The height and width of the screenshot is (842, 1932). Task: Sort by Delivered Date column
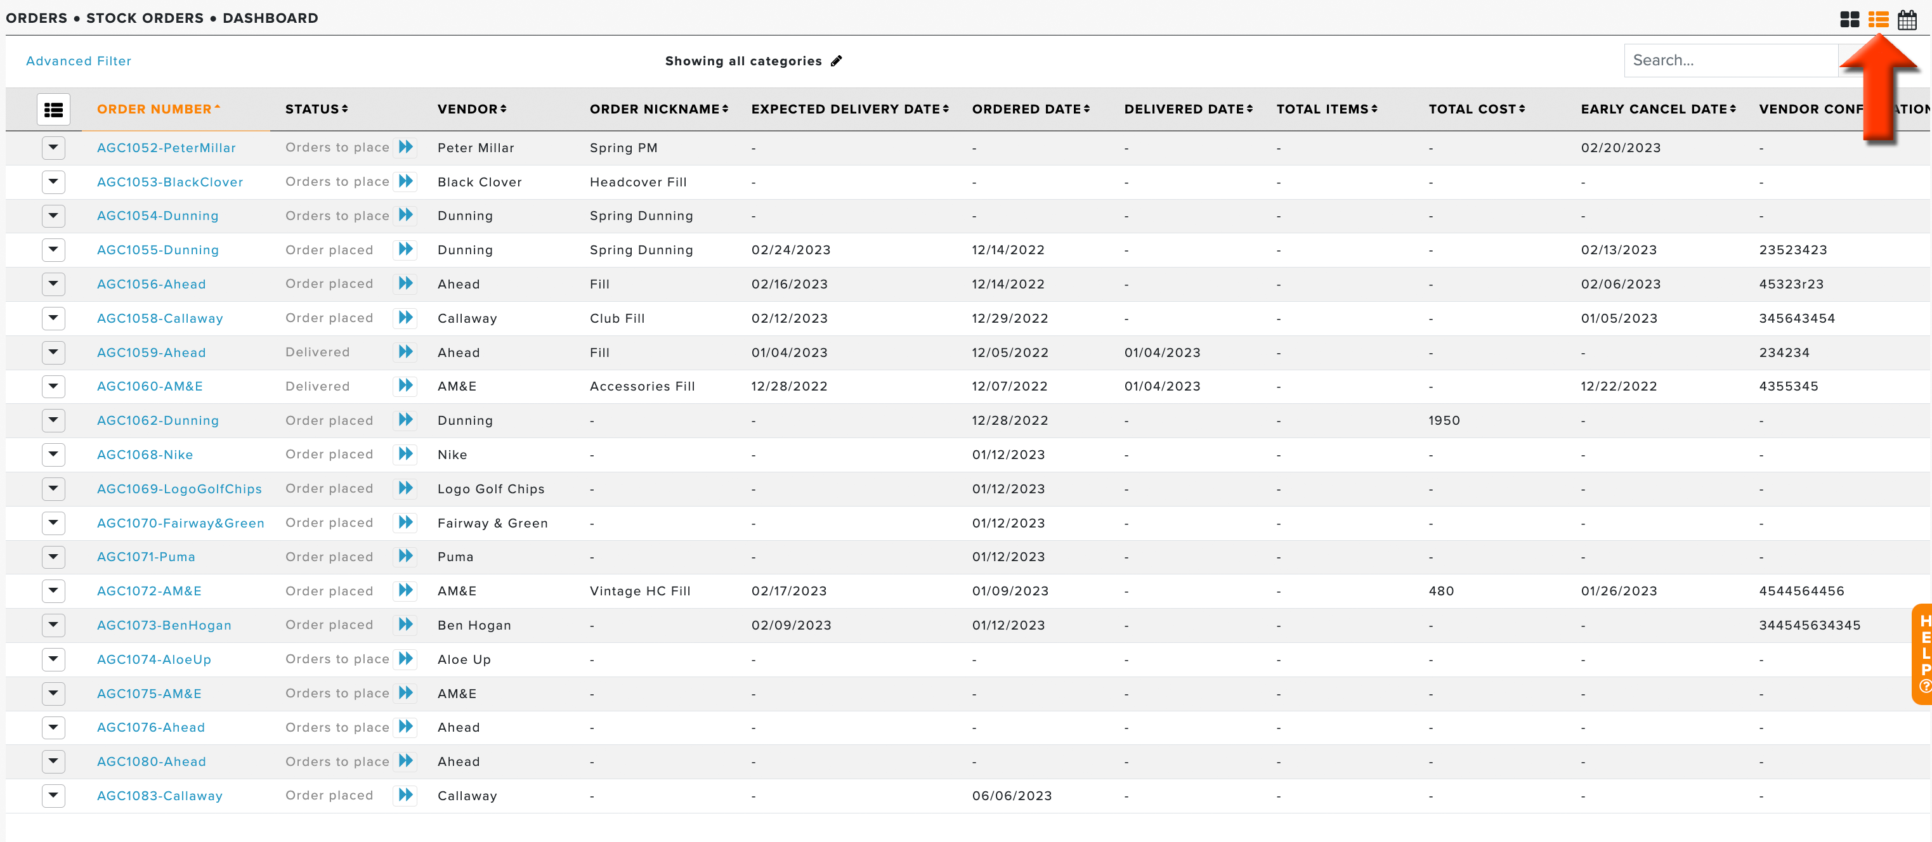[x=1189, y=110]
